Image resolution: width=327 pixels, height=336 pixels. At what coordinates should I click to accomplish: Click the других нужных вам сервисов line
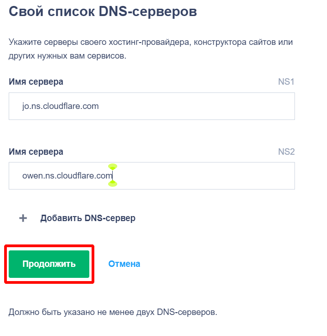pyautogui.click(x=67, y=56)
